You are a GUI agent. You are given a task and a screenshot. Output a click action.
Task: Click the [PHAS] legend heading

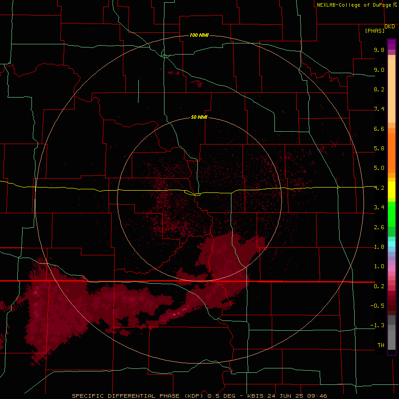tap(375, 31)
